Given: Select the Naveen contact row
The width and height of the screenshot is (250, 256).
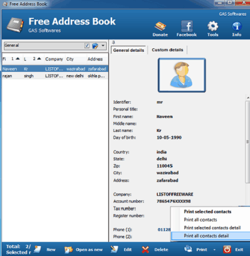Looking at the screenshot, I should click(x=55, y=69).
